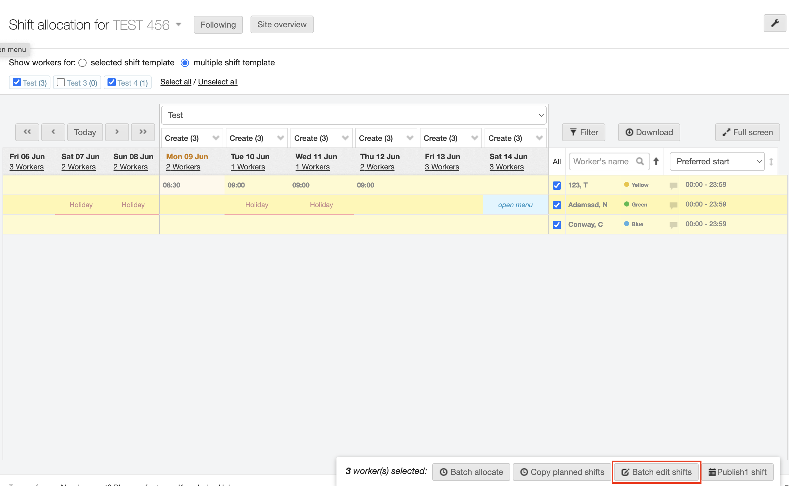Open the TEST 456 site selector caret

(179, 25)
